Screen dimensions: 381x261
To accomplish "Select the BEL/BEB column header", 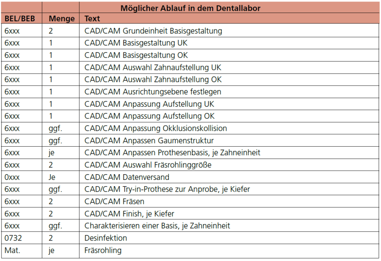I will tap(20, 19).
